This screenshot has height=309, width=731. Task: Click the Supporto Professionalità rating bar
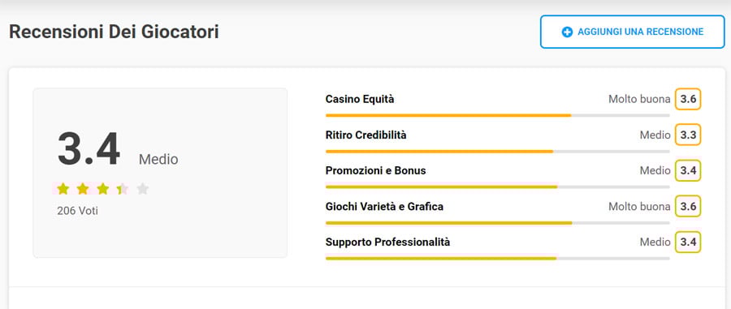pos(497,258)
